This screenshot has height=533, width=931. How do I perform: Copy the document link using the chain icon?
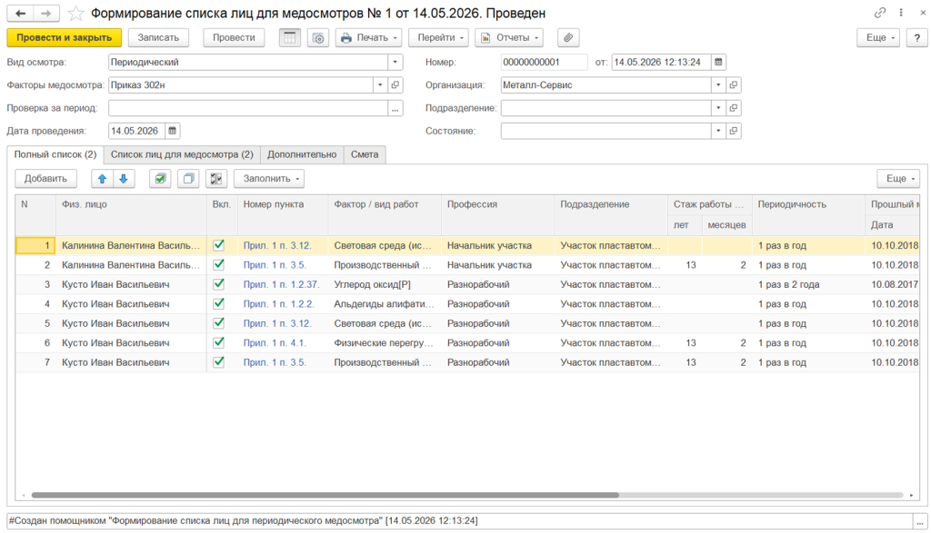coord(880,13)
